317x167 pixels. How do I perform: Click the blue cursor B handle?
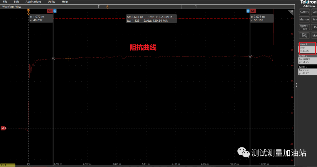(x=248, y=11)
